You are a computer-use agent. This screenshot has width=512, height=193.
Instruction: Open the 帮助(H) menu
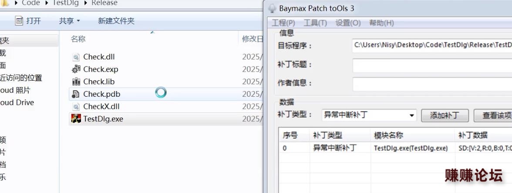pyautogui.click(x=381, y=23)
